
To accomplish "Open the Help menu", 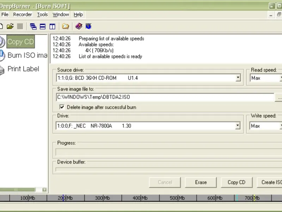I will (x=78, y=14).
